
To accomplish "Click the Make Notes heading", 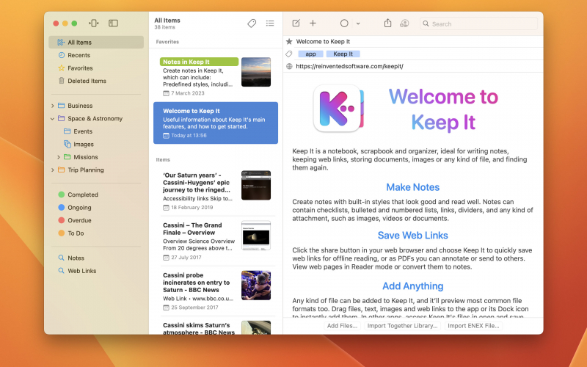I will coord(412,187).
